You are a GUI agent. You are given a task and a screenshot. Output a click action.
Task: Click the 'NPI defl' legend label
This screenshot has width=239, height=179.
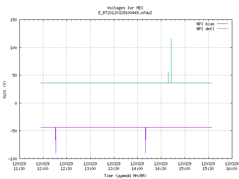[205, 29]
